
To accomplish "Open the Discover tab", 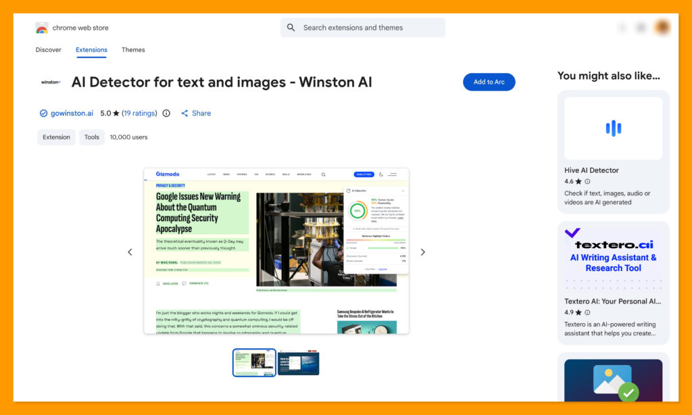I will [49, 50].
